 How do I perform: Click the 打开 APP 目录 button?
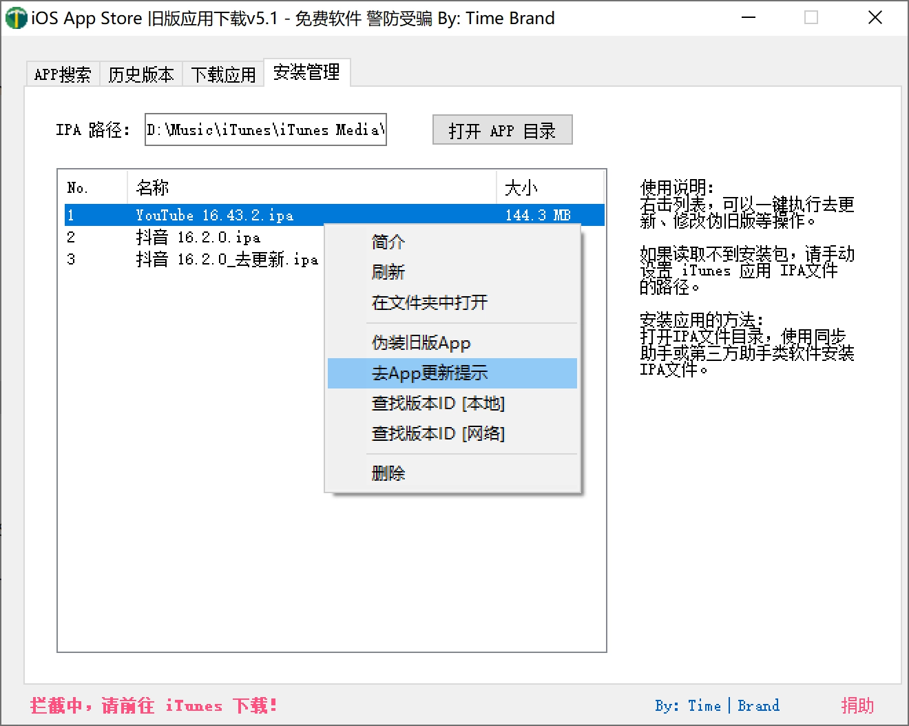coord(502,130)
